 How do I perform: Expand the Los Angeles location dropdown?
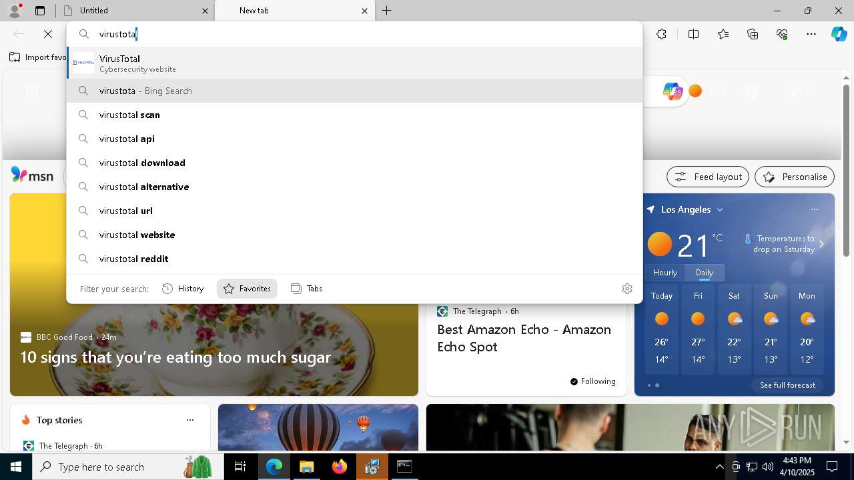720,209
